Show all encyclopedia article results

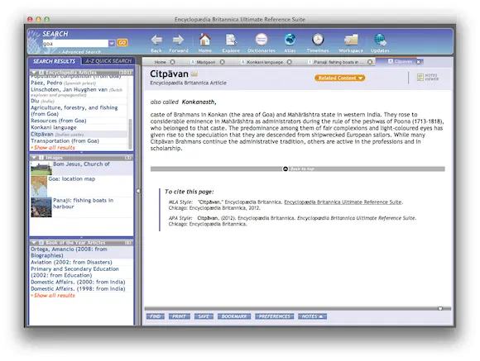point(54,148)
